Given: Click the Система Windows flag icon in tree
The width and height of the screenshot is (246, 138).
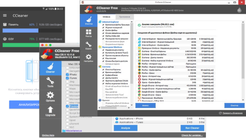Looking at the screenshot, I should (100, 67).
